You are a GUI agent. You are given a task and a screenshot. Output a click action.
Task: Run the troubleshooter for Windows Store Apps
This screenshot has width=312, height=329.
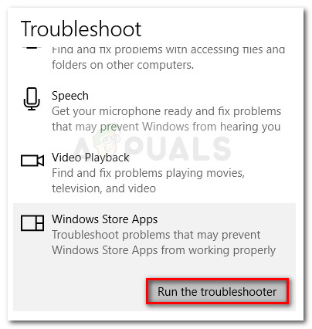(218, 292)
